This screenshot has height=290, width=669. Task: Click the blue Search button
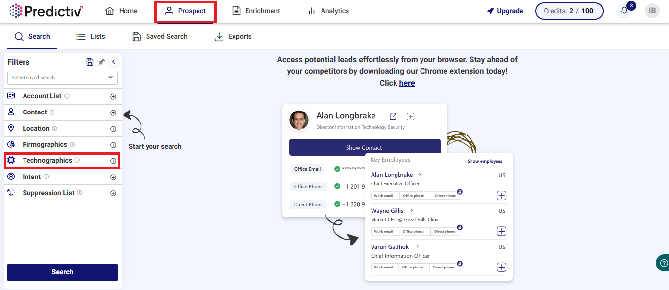click(63, 272)
